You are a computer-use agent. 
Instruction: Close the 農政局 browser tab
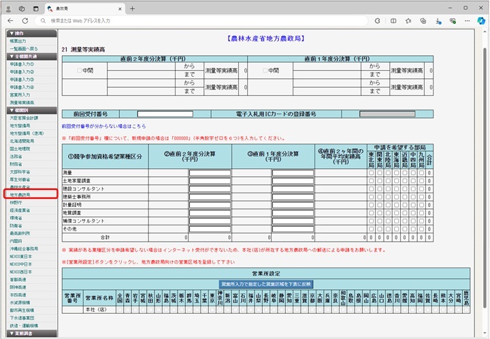point(120,9)
